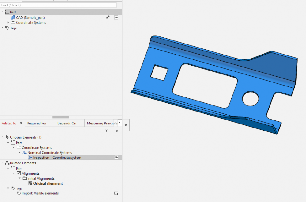Click the CAD (Sample_part) blue model icon
The image size is (306, 202).
pos(13,17)
